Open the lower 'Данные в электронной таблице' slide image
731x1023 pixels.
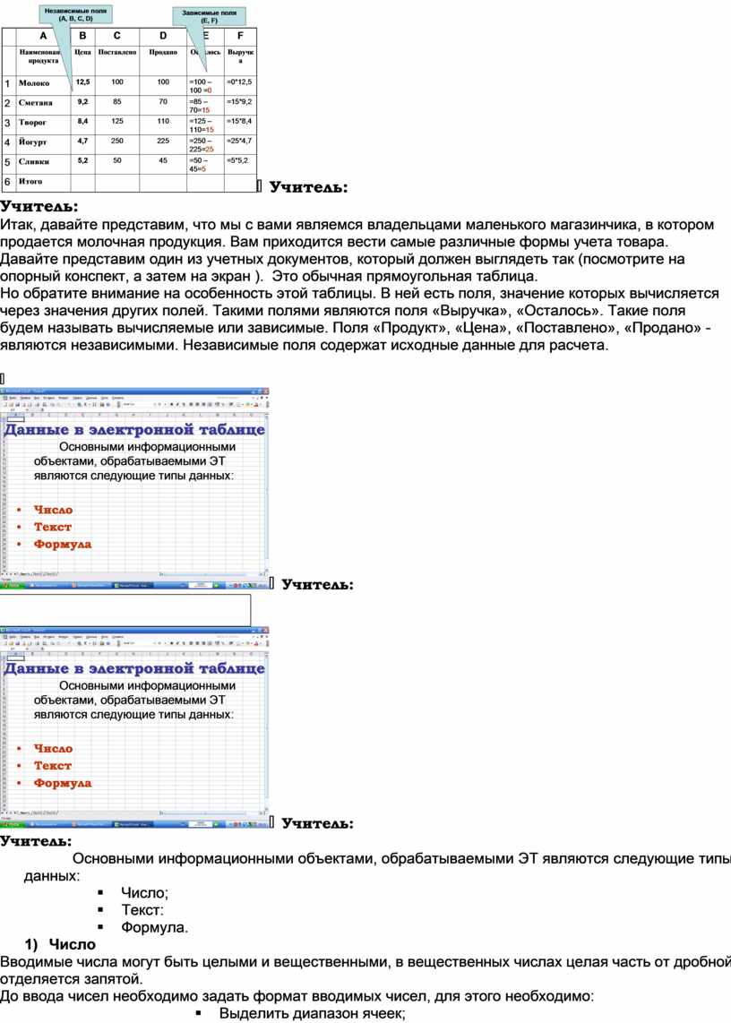[x=134, y=727]
